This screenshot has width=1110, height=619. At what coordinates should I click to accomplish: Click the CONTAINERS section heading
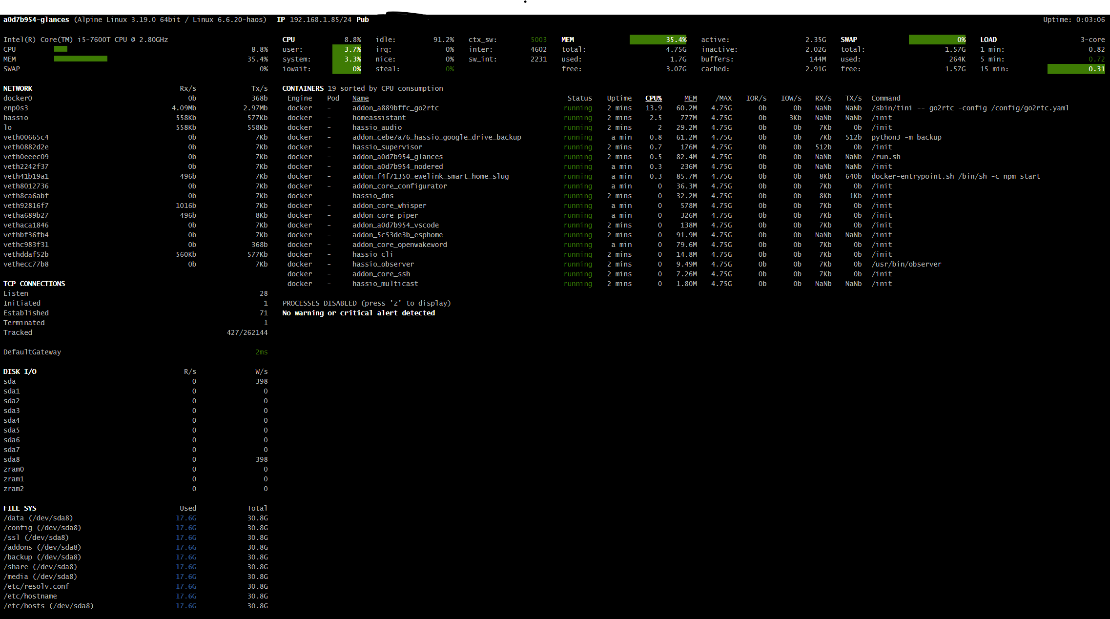(x=303, y=88)
